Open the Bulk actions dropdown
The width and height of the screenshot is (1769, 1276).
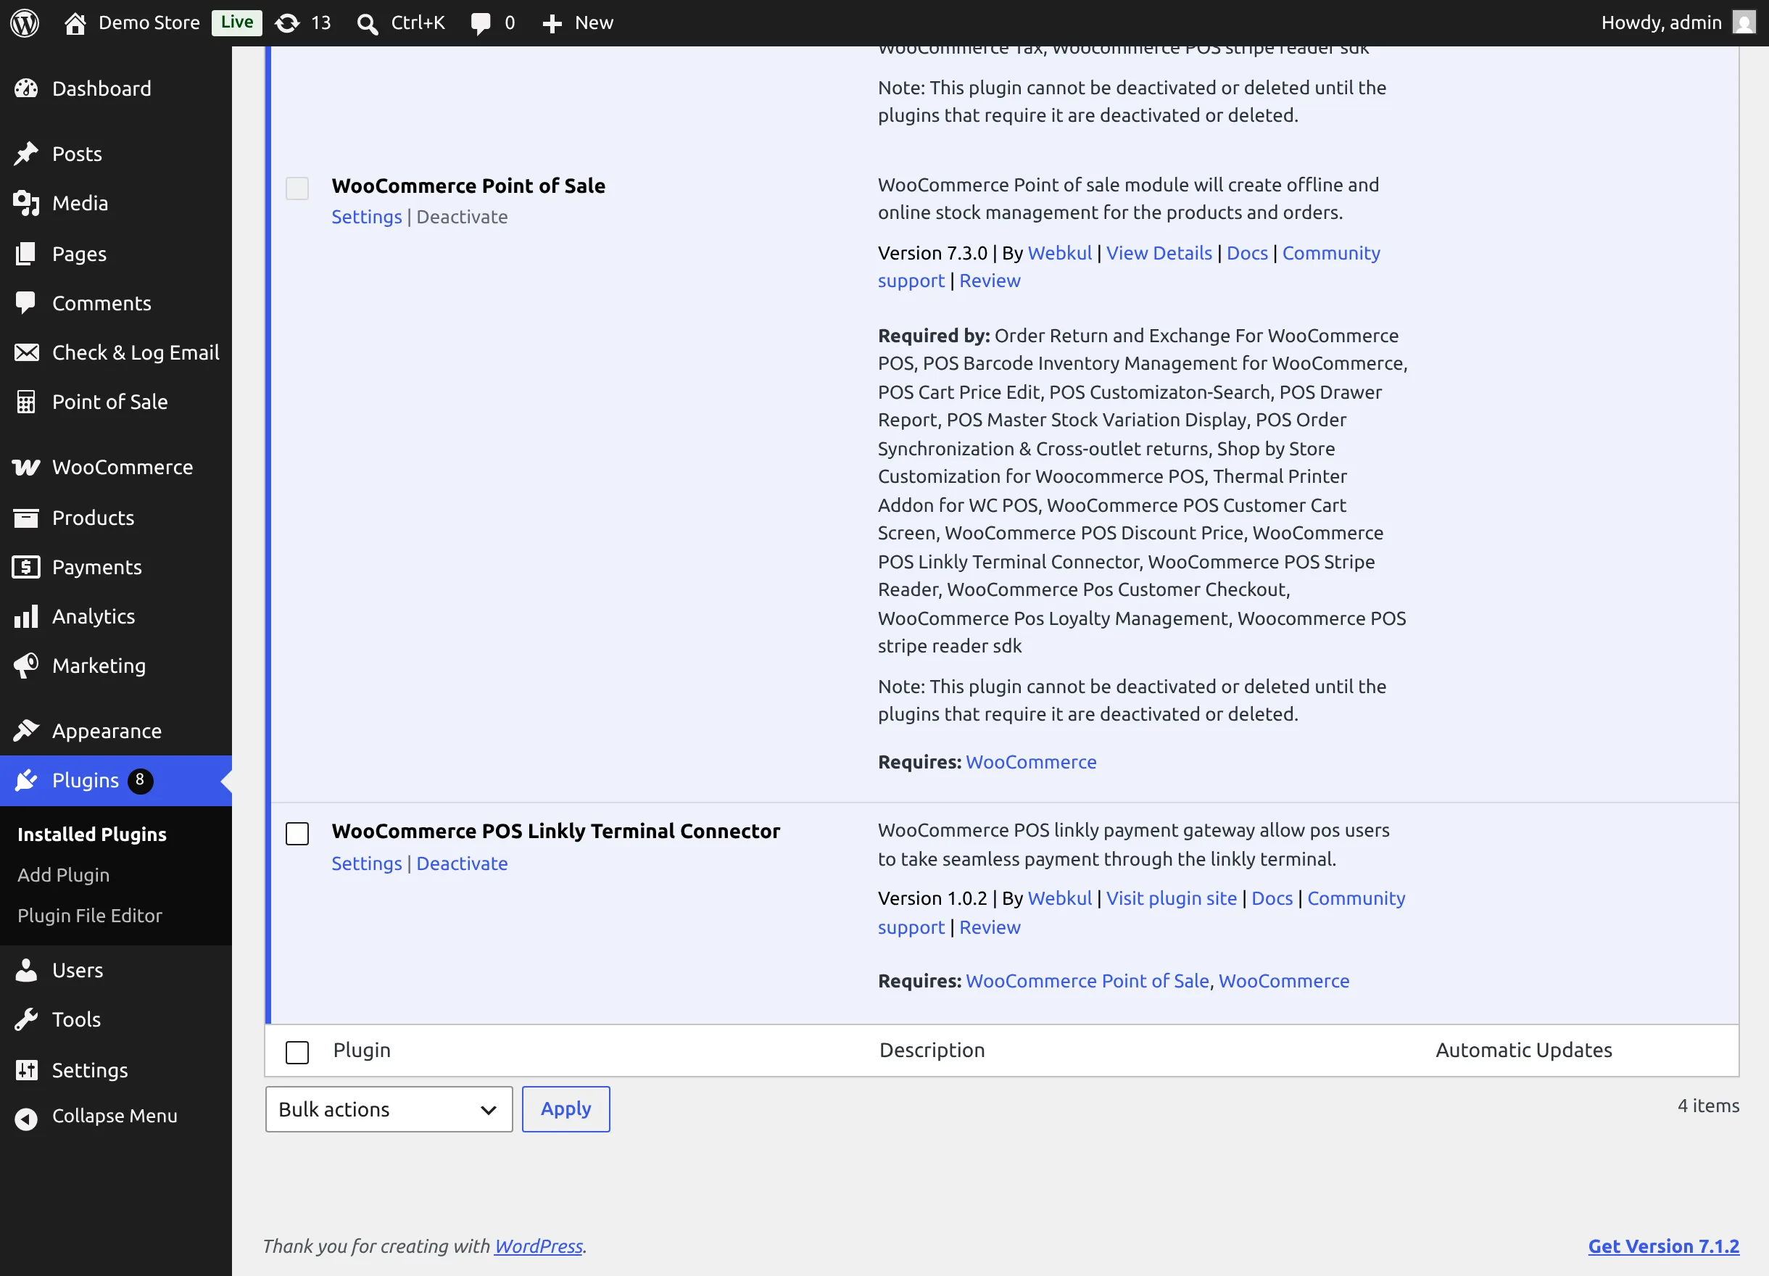[x=389, y=1109]
